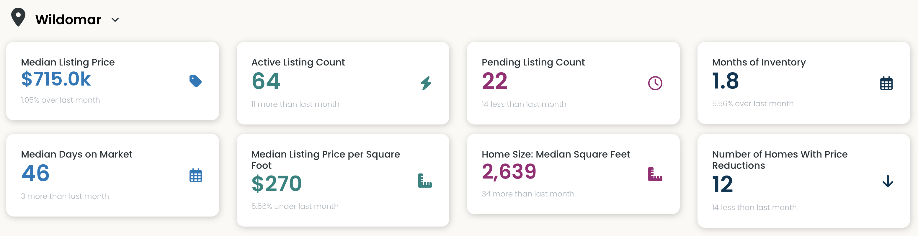The width and height of the screenshot is (918, 236).
Task: Click the Active Listing Count value 64
Action: point(266,81)
